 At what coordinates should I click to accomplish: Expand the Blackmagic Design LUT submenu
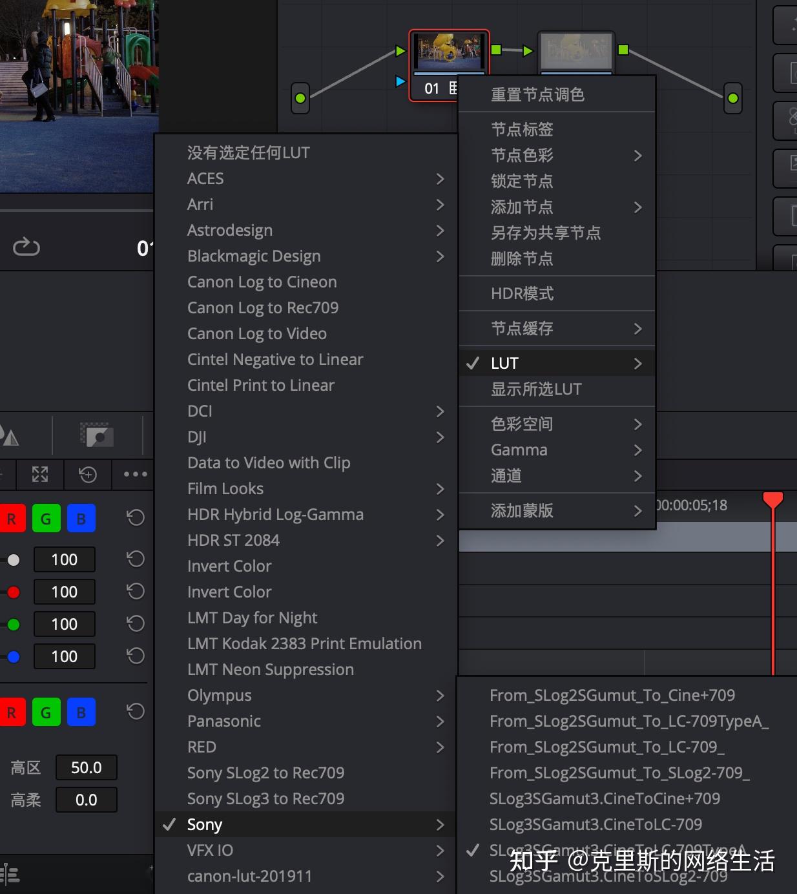click(254, 256)
